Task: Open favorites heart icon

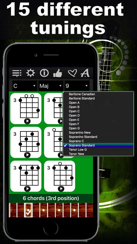Action: [72, 73]
